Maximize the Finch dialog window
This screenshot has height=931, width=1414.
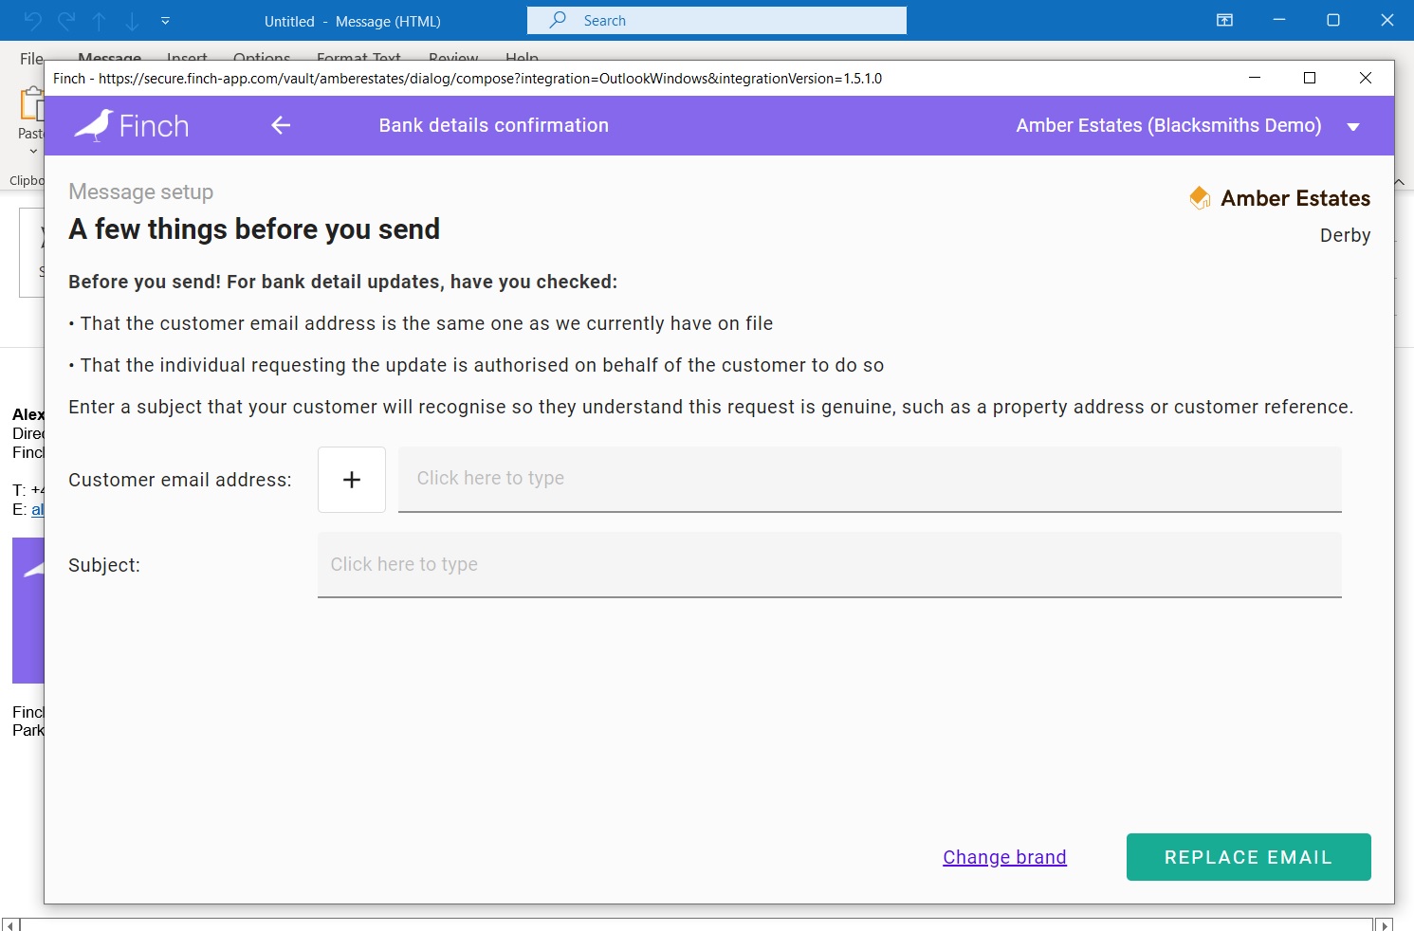(x=1310, y=78)
